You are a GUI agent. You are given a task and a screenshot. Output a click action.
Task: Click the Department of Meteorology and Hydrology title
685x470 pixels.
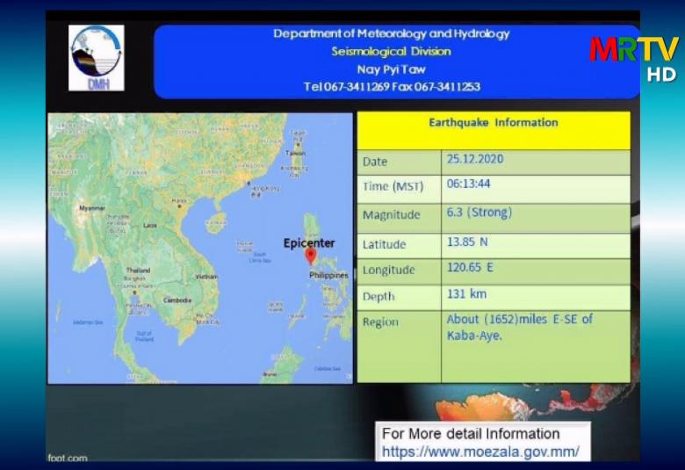pos(392,33)
